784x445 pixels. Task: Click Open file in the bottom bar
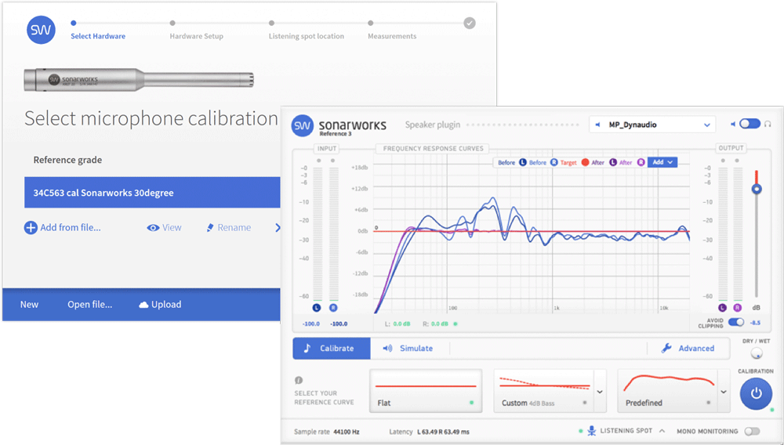tap(90, 304)
